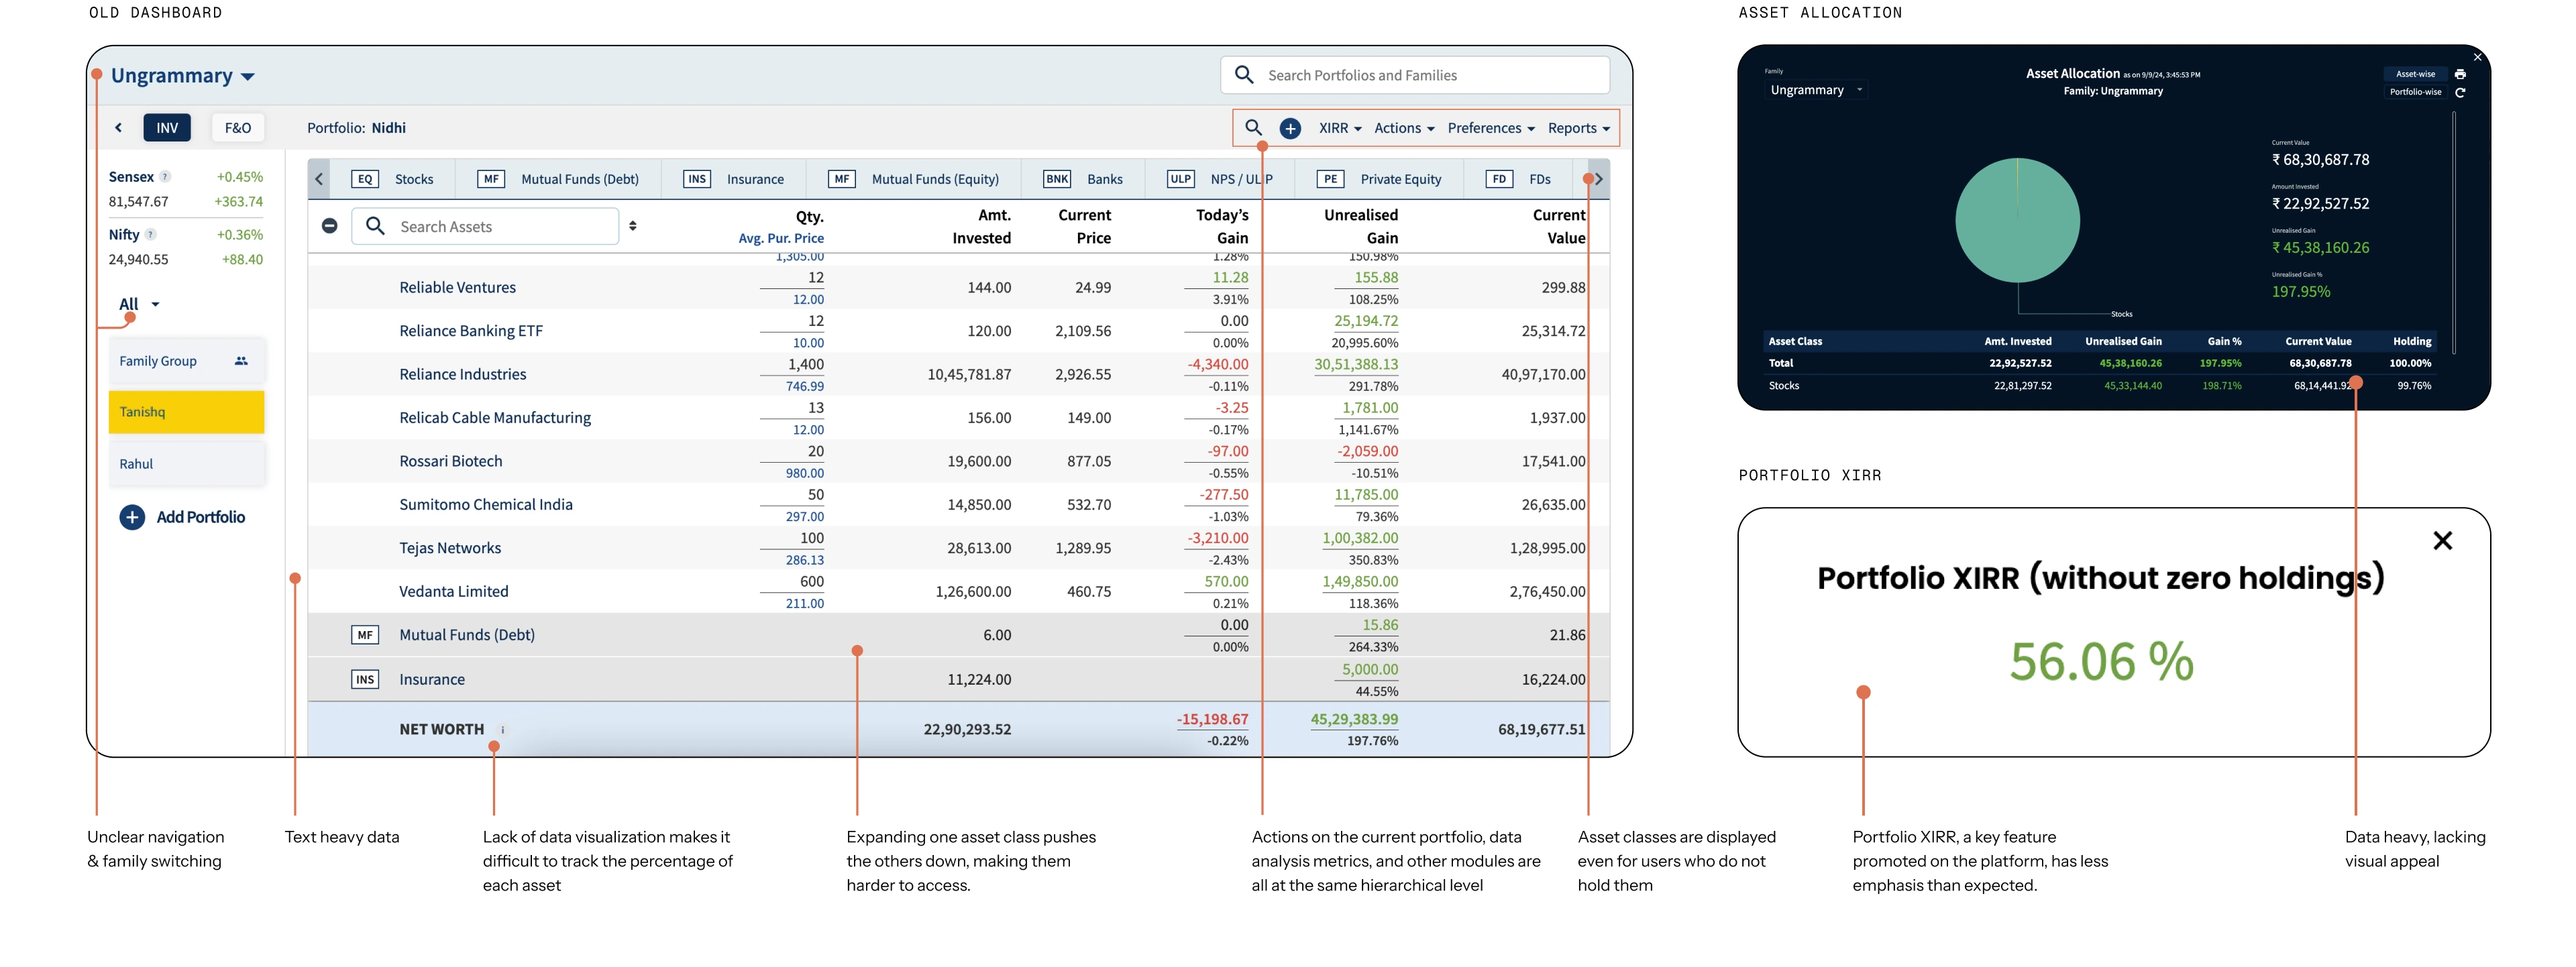This screenshot has height=967, width=2576.
Task: Select the Rahul portfolio
Action: [186, 464]
